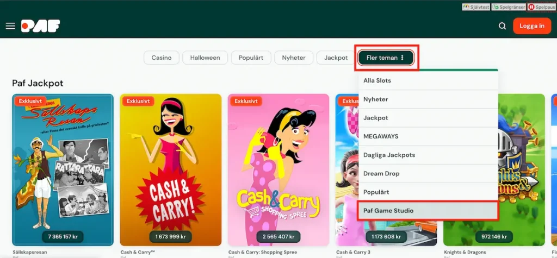Select the Jackpot category pill
Image resolution: width=557 pixels, height=258 pixels.
click(336, 58)
